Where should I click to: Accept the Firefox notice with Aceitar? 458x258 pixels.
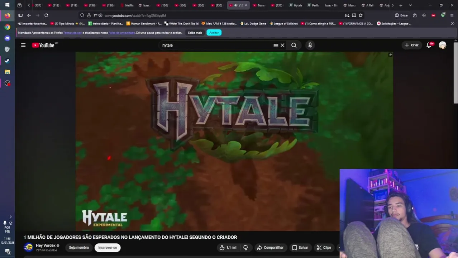pos(214,33)
